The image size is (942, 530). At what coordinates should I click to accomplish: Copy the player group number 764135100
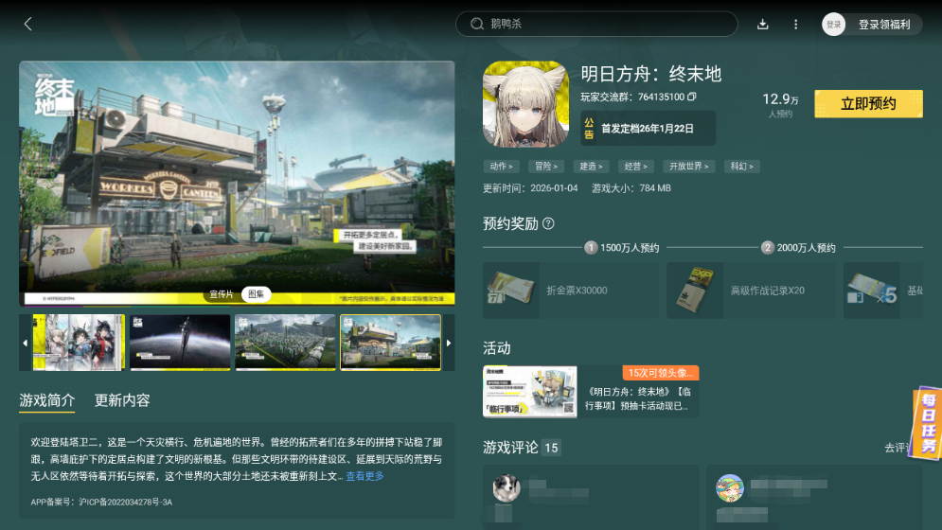pos(692,97)
